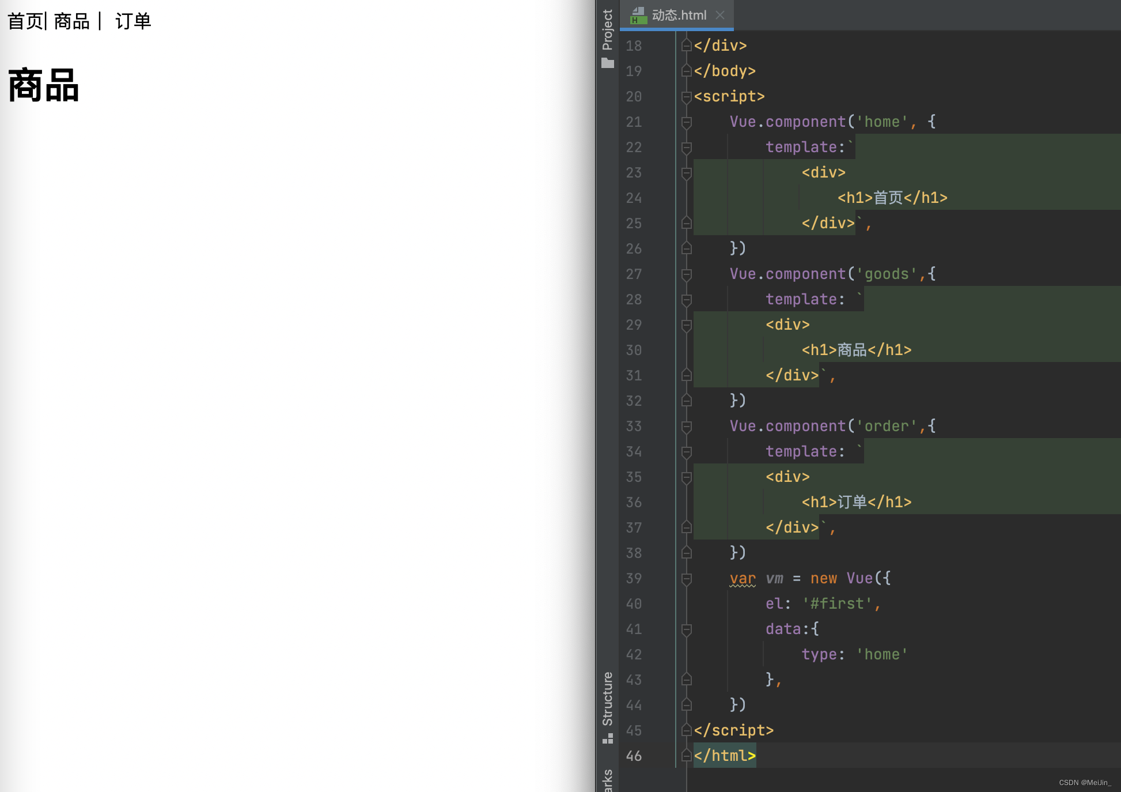
Task: Click the </script> tag on line 45
Action: coord(733,730)
